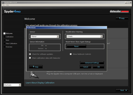Open the Help menu in menu bar
The width and height of the screenshot is (133, 95).
pos(7,5)
